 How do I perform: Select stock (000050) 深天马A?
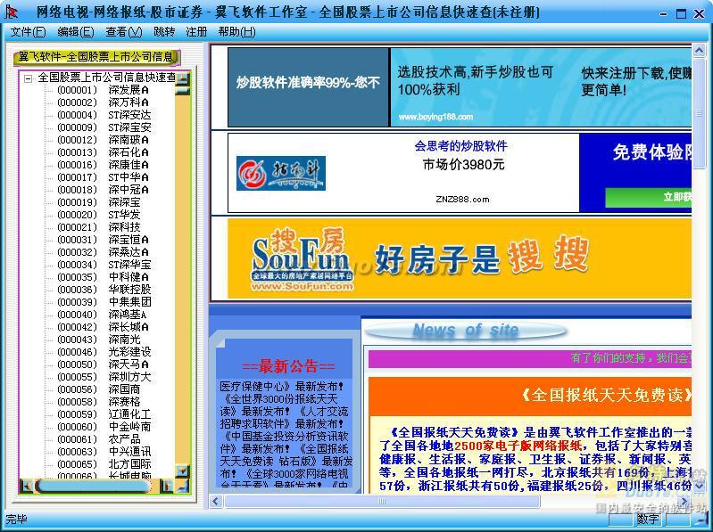coord(104,364)
